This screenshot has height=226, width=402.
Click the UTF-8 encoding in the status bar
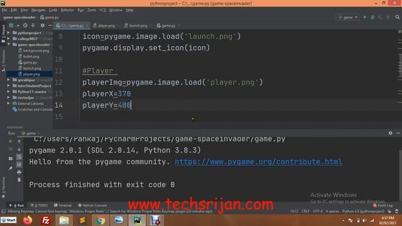coord(318,212)
